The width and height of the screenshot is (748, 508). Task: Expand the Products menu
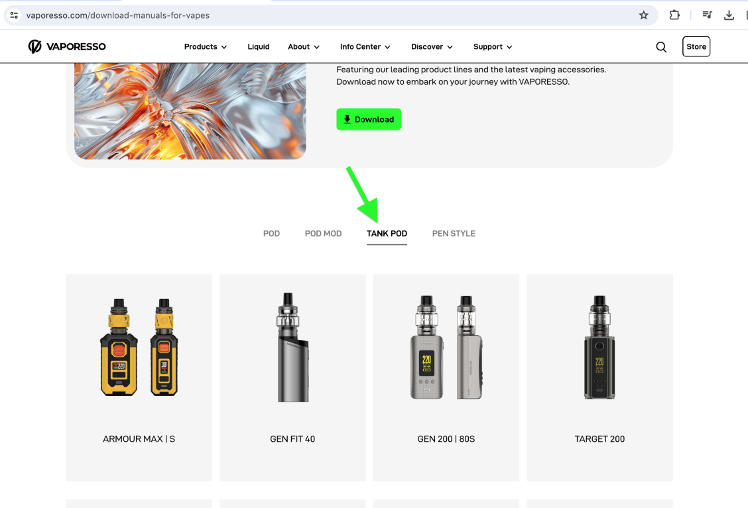click(205, 47)
